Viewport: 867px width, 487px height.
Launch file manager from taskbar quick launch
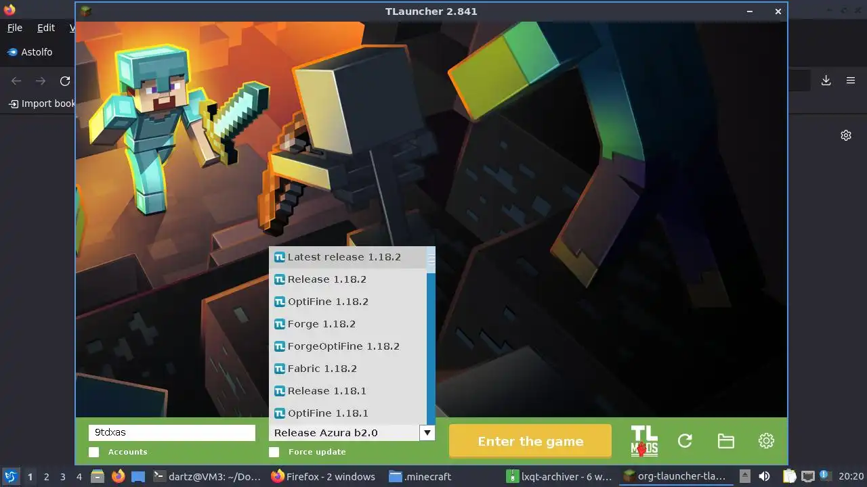(98, 476)
